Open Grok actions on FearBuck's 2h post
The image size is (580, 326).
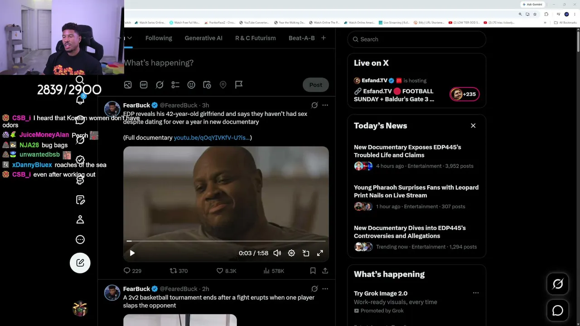[314, 289]
